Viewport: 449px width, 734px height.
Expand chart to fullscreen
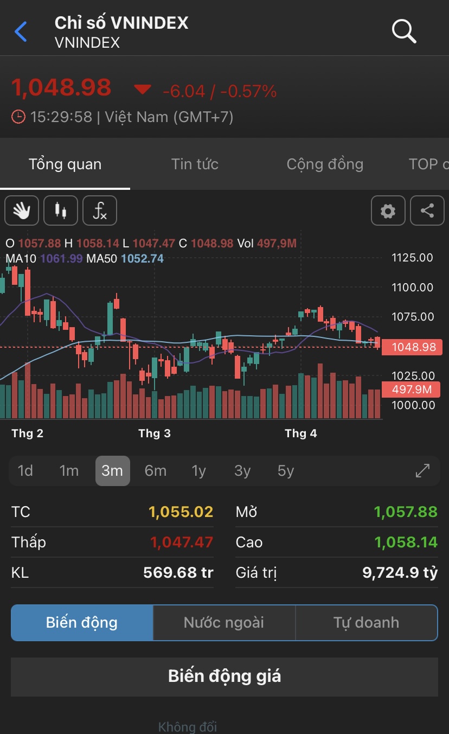[422, 470]
